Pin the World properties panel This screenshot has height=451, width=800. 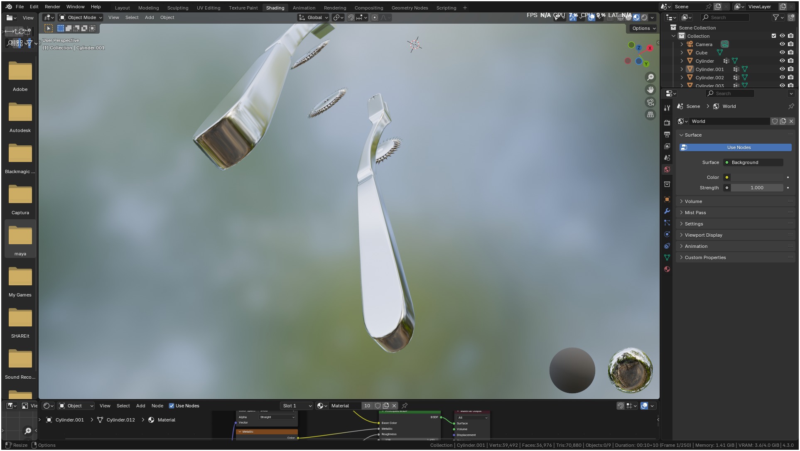click(791, 106)
